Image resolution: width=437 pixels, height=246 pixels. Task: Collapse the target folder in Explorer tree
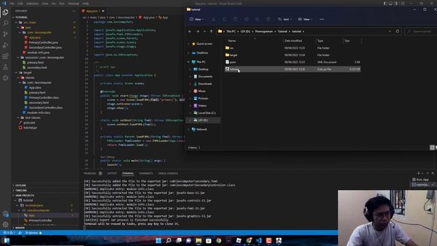point(16,72)
